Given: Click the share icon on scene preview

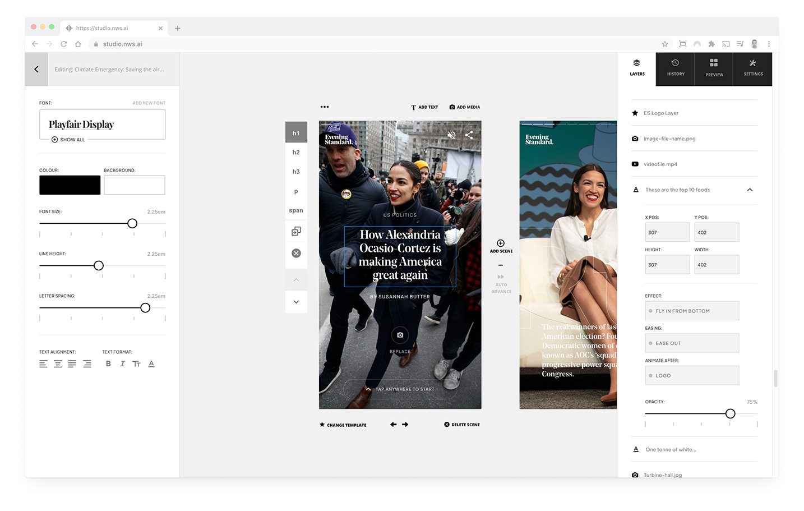Looking at the screenshot, I should tap(469, 135).
